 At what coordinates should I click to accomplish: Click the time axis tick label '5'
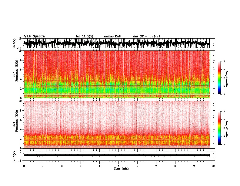pos(118,166)
